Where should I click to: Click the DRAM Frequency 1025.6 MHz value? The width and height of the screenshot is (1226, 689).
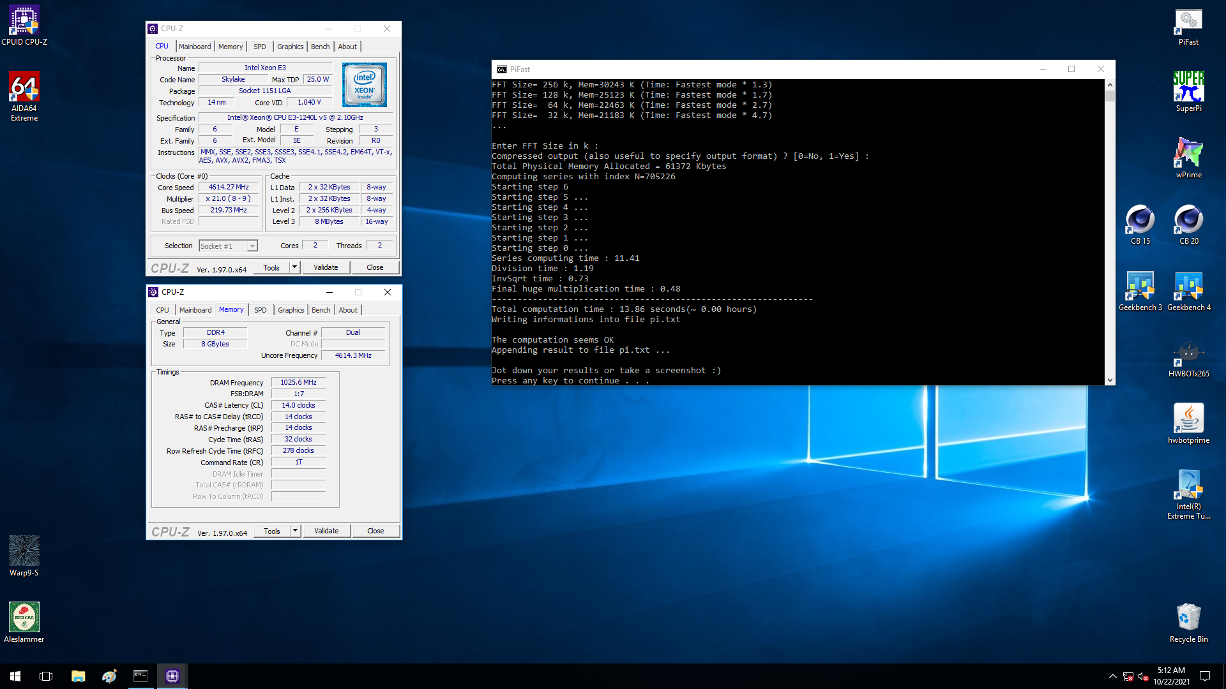pos(298,383)
